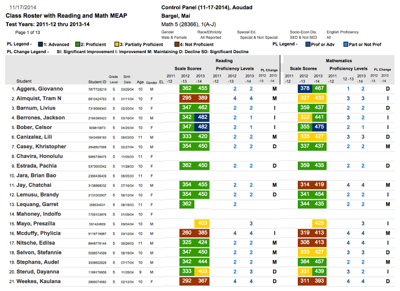Select student name Mcduffy, Phylicia
The image size is (400, 291).
[39, 233]
